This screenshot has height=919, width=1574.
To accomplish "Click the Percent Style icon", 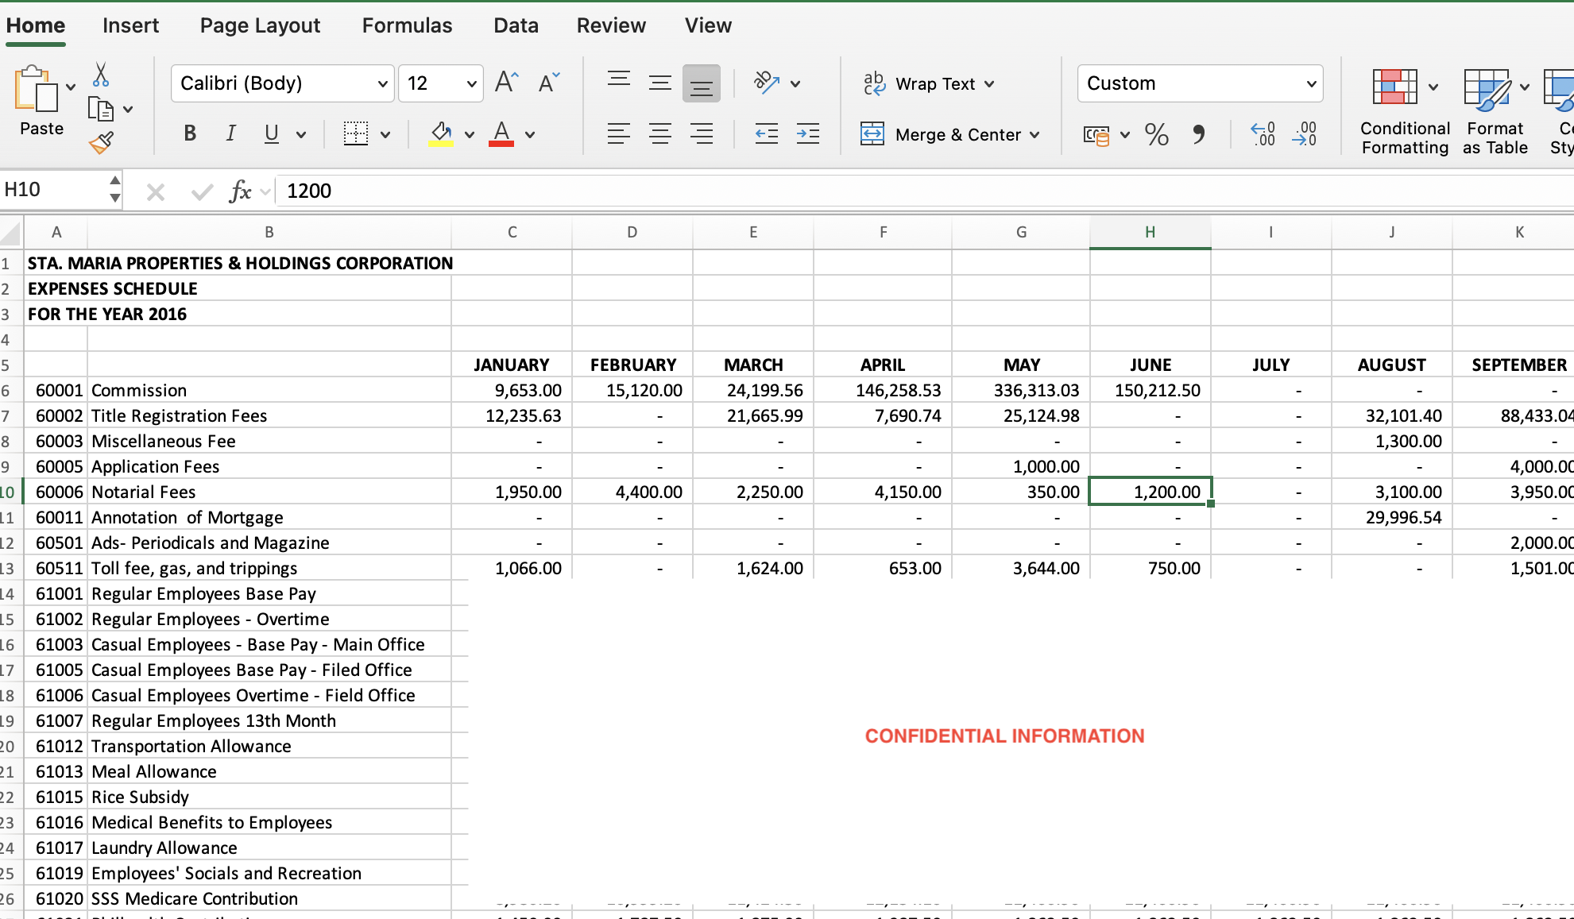I will click(x=1156, y=134).
